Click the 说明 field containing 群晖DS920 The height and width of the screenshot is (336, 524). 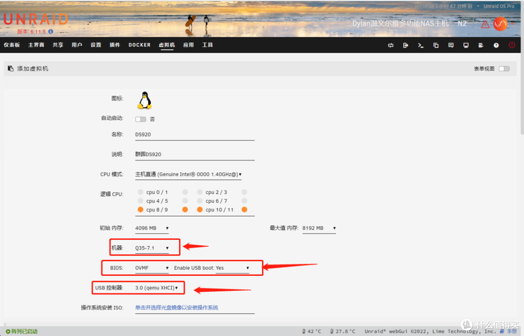195,154
